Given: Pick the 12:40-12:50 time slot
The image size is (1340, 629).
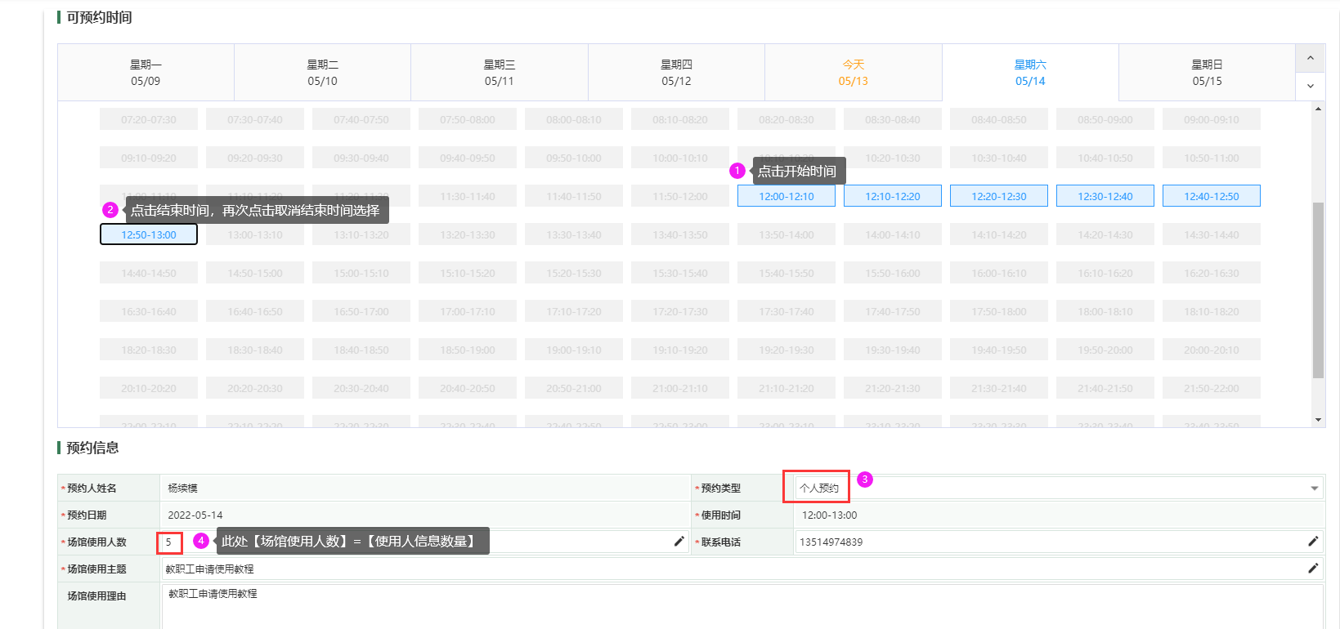Looking at the screenshot, I should tap(1211, 196).
